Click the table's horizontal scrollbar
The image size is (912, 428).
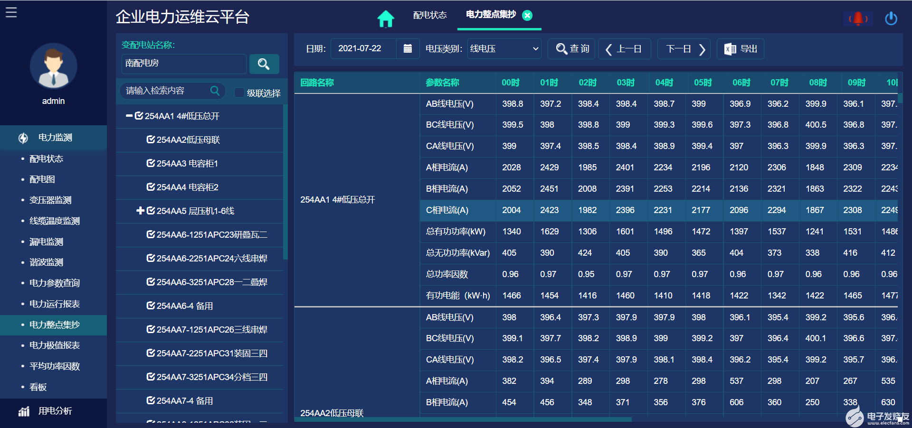coord(463,419)
